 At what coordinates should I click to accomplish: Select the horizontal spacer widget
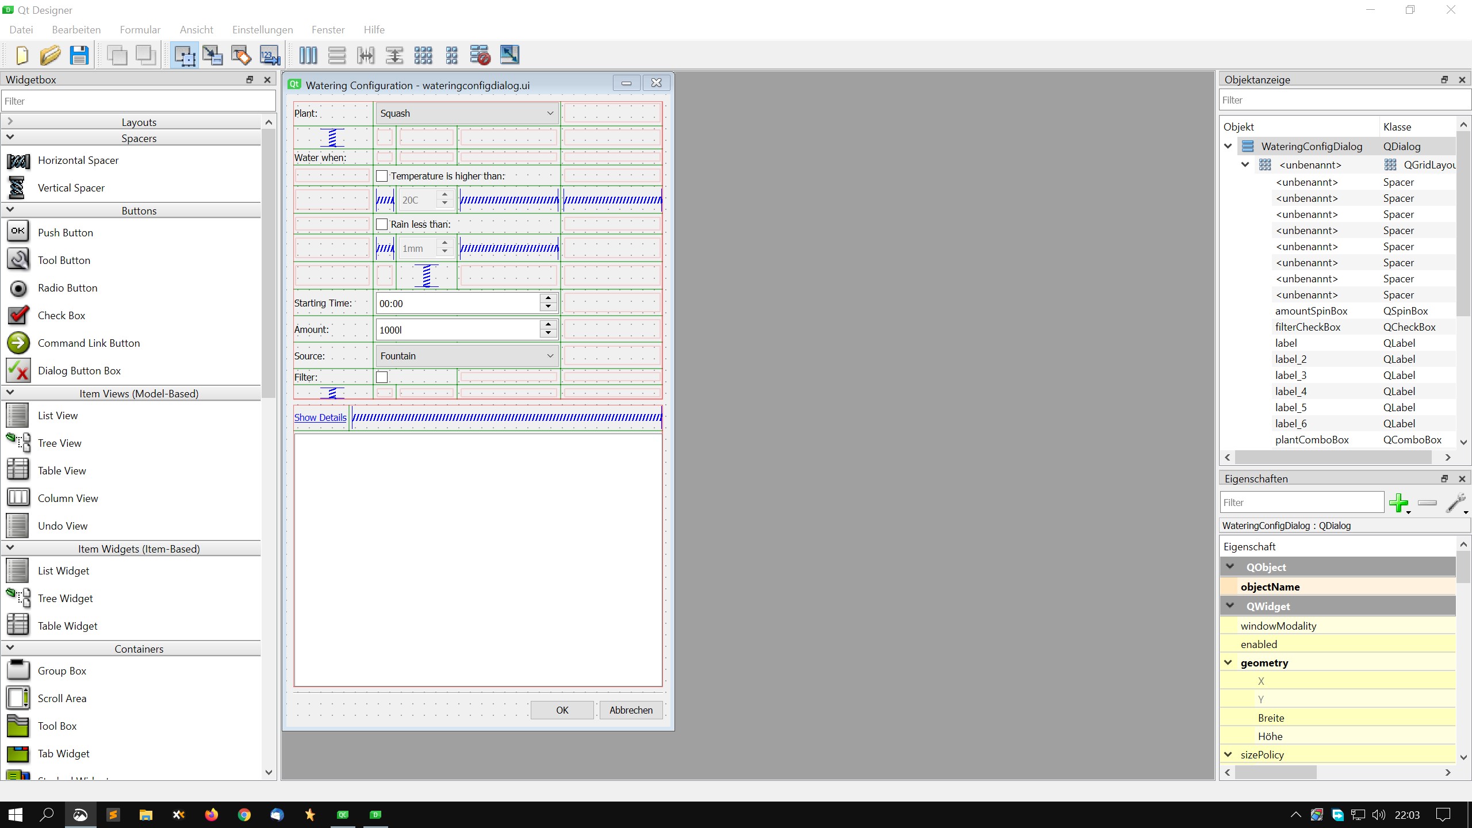tap(78, 160)
